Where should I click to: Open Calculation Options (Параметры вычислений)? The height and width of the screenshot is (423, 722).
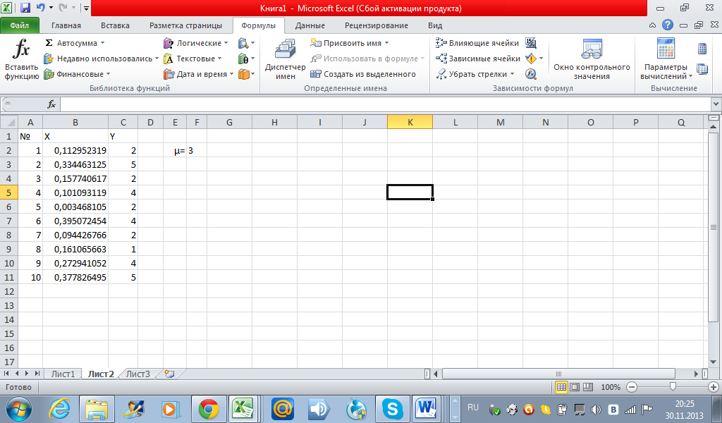click(x=666, y=59)
